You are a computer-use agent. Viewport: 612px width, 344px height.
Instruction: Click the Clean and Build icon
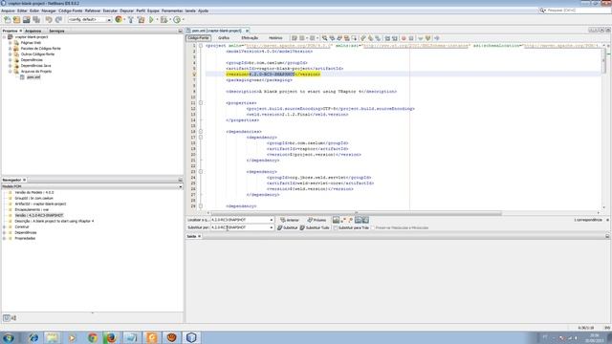click(141, 19)
